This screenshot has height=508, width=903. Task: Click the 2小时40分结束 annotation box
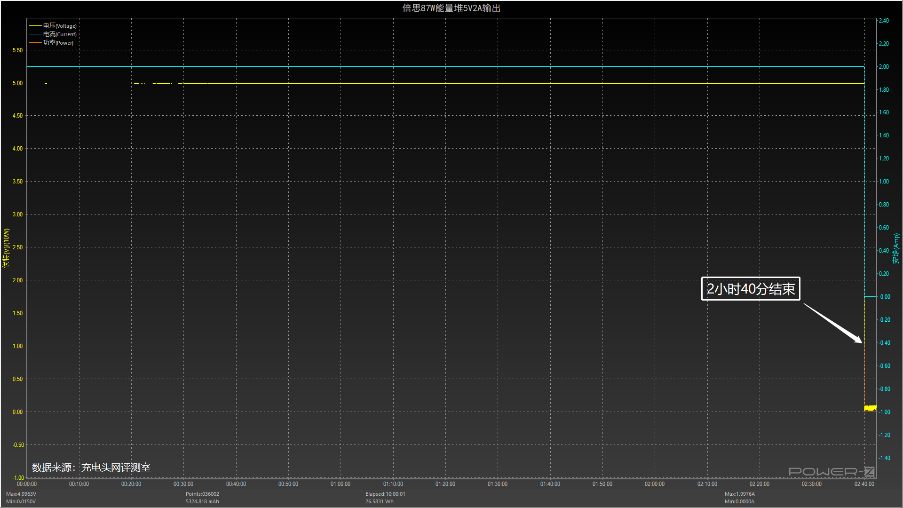click(x=750, y=289)
